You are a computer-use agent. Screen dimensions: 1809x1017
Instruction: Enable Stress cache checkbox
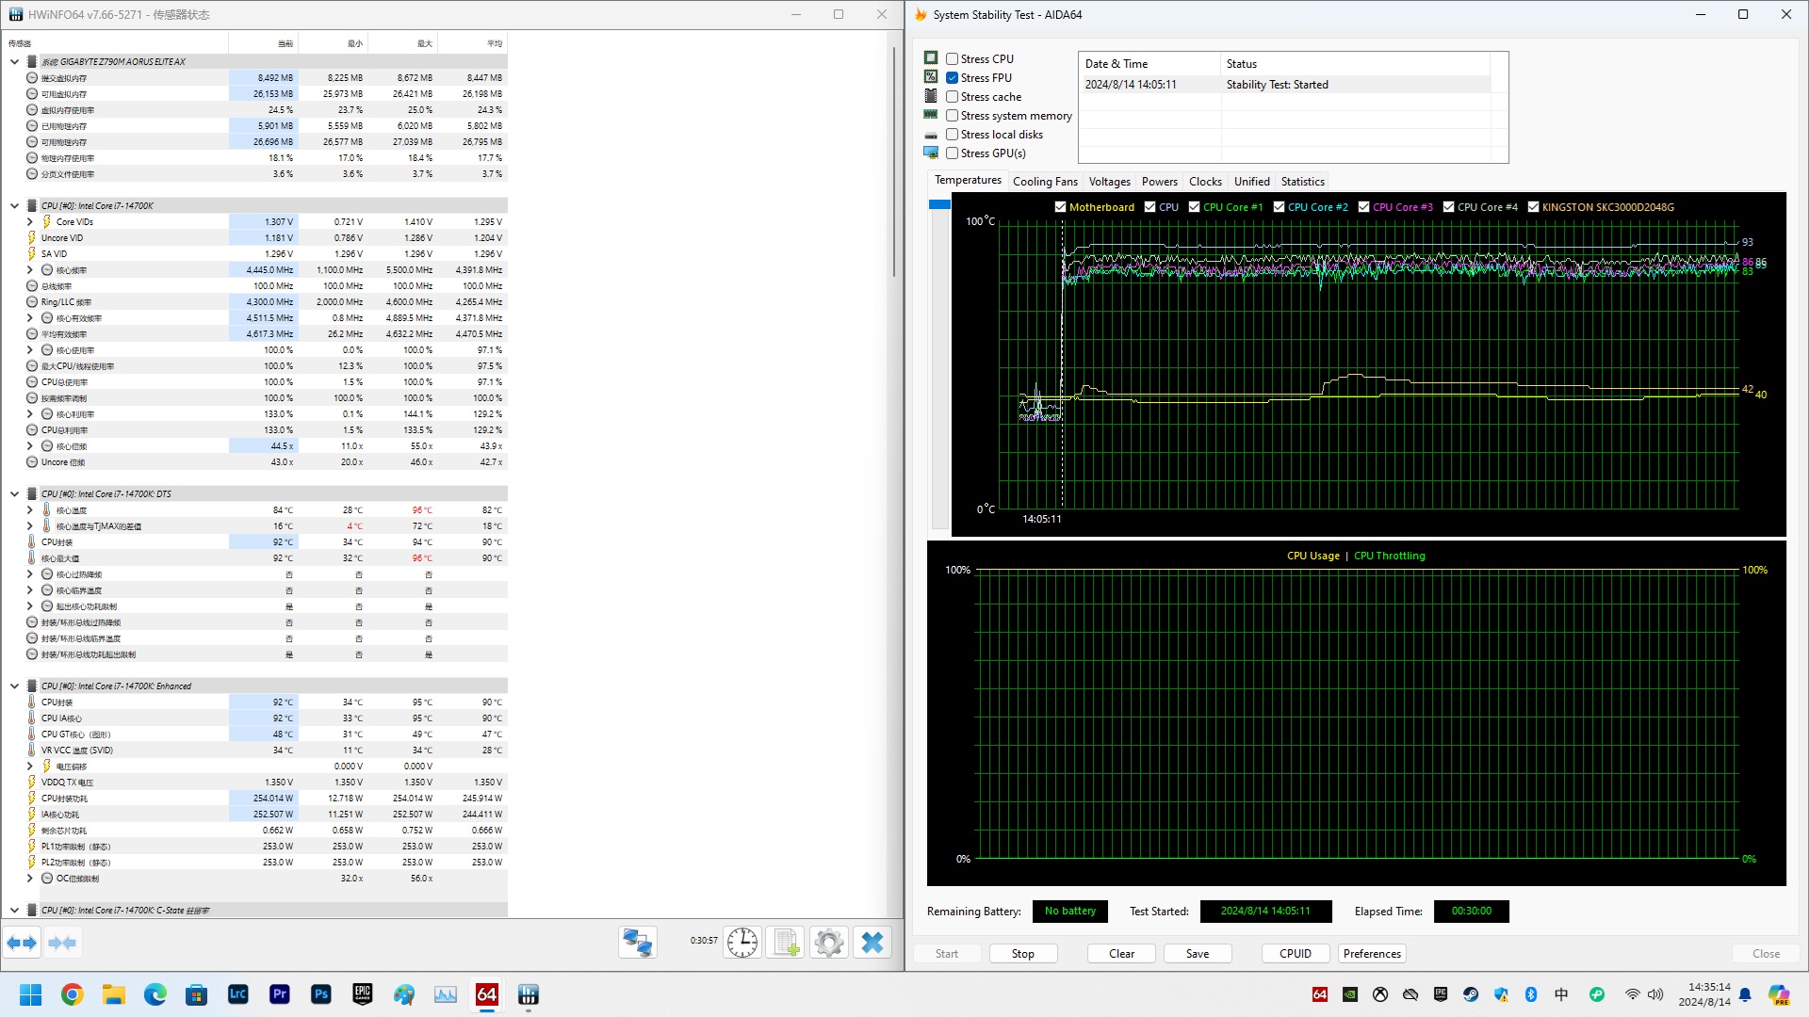953,96
